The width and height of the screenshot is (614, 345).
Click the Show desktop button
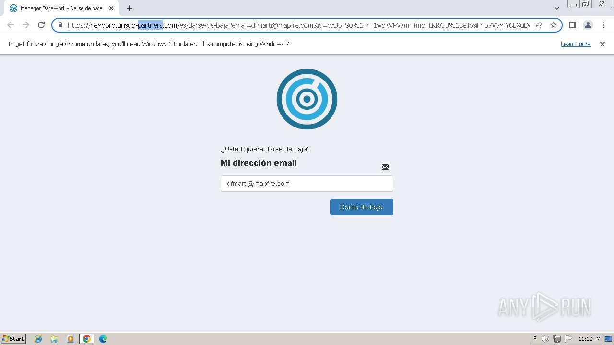point(608,339)
